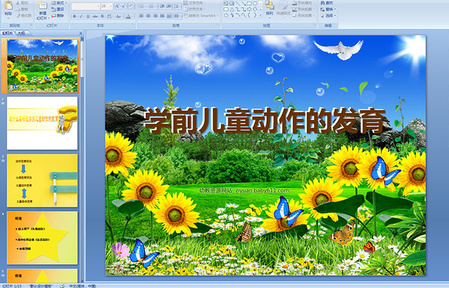The width and height of the screenshot is (449, 288).
Task: Expand the shapes gallery More arrow
Action: pyautogui.click(x=260, y=15)
